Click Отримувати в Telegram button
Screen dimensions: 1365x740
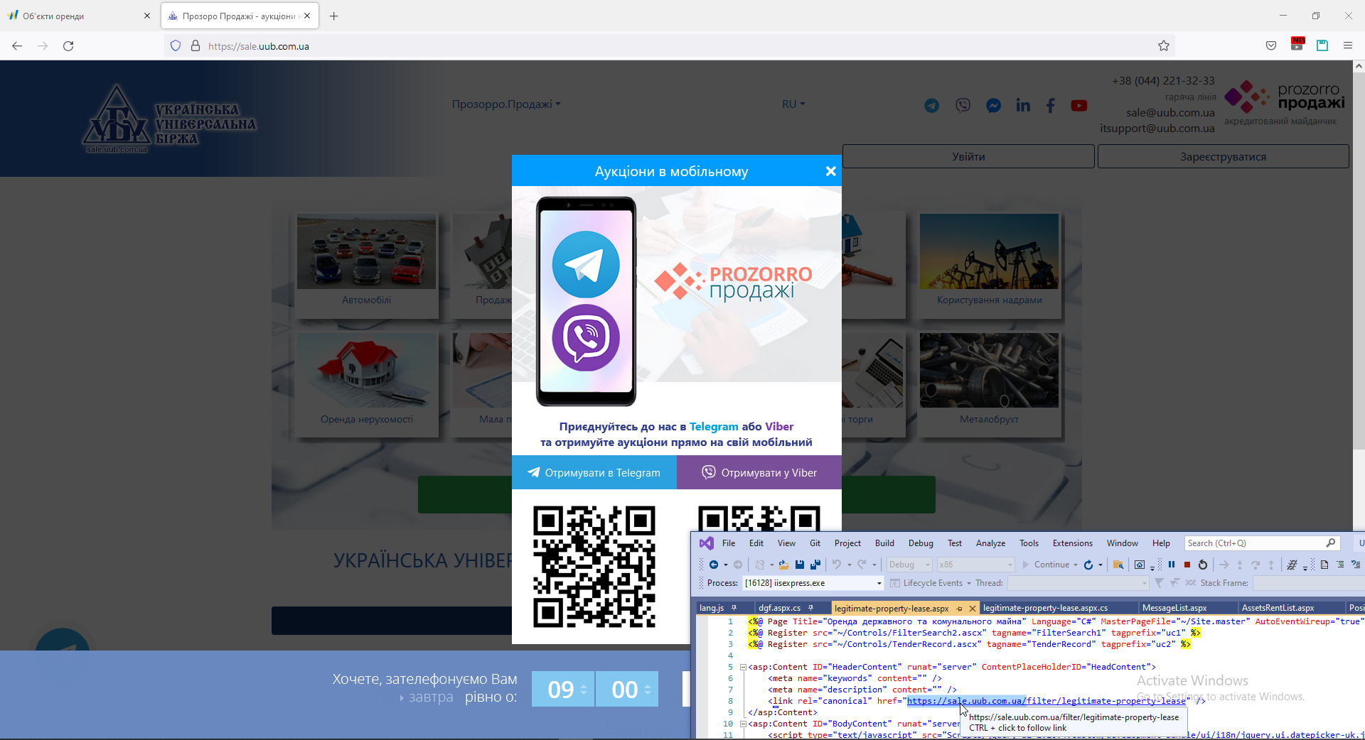click(x=594, y=472)
